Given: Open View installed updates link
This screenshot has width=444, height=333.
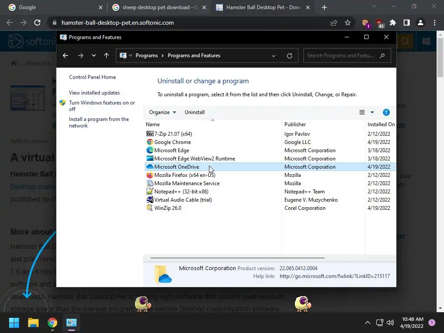Looking at the screenshot, I should coord(94,93).
